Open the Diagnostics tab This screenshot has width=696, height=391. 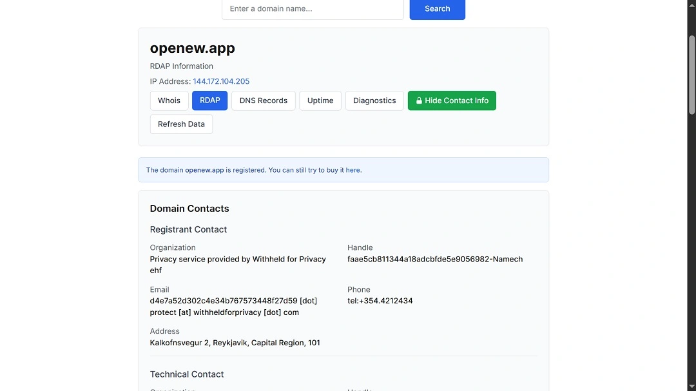point(374,100)
